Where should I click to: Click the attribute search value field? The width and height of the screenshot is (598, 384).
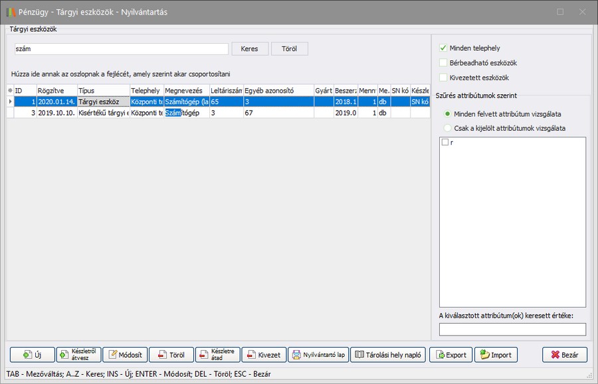512,330
